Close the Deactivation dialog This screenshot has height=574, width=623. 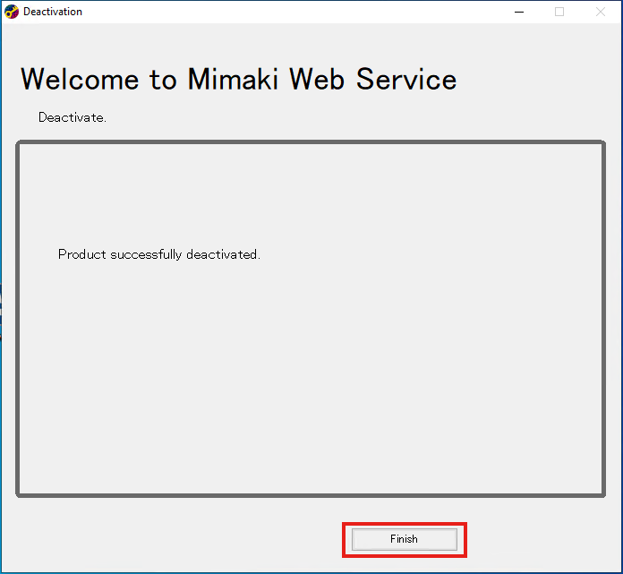pyautogui.click(x=601, y=12)
